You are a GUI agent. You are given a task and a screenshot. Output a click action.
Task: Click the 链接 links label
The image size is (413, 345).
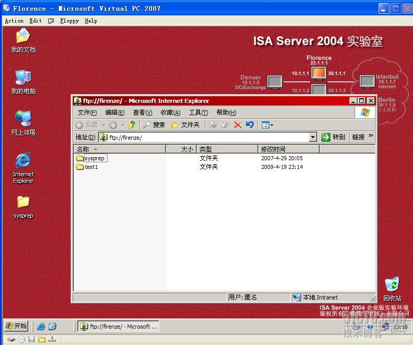click(358, 137)
